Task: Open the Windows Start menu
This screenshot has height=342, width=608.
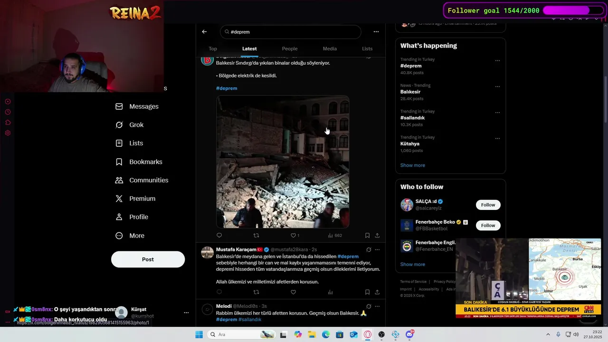Action: 199,334
